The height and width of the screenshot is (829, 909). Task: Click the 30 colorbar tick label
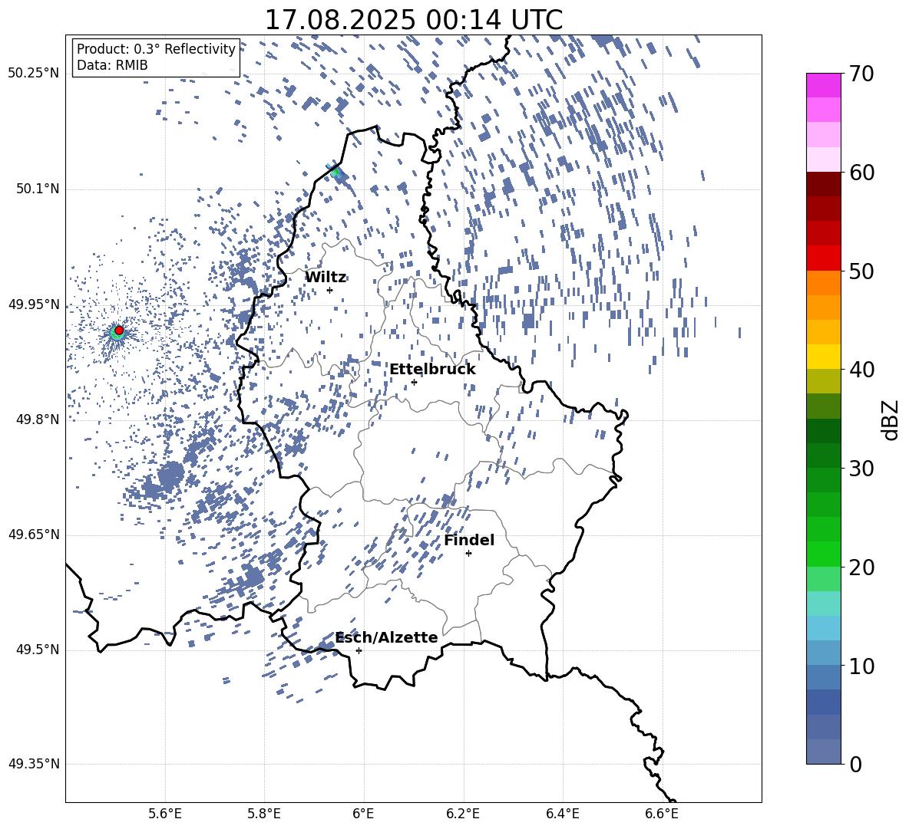point(861,469)
